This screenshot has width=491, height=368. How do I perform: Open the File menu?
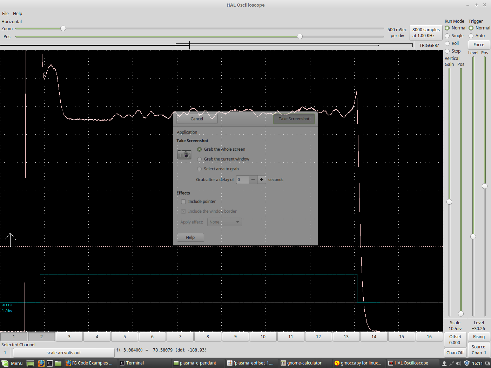pyautogui.click(x=5, y=14)
